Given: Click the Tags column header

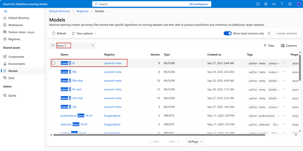Looking at the screenshot, I should (x=250, y=55).
